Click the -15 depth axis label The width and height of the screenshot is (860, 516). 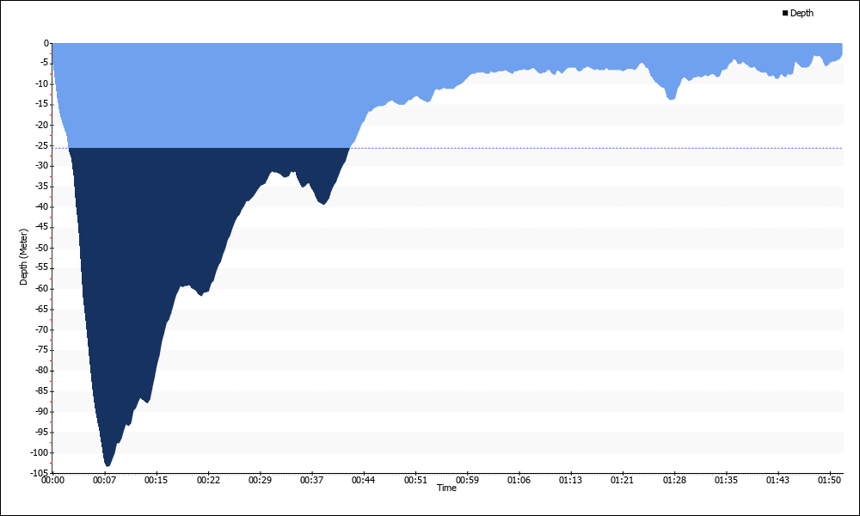(43, 104)
